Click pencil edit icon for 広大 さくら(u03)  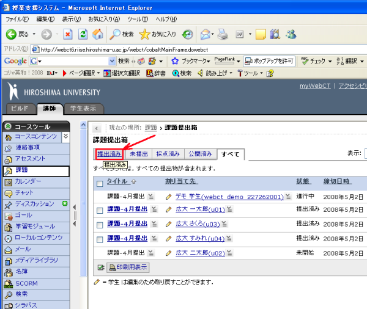pyautogui.click(x=168, y=224)
